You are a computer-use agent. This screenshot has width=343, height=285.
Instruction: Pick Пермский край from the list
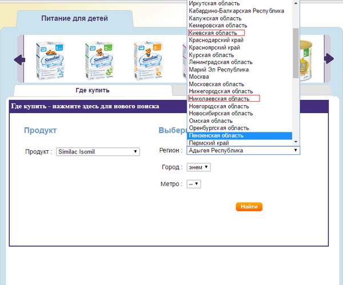pyautogui.click(x=240, y=143)
